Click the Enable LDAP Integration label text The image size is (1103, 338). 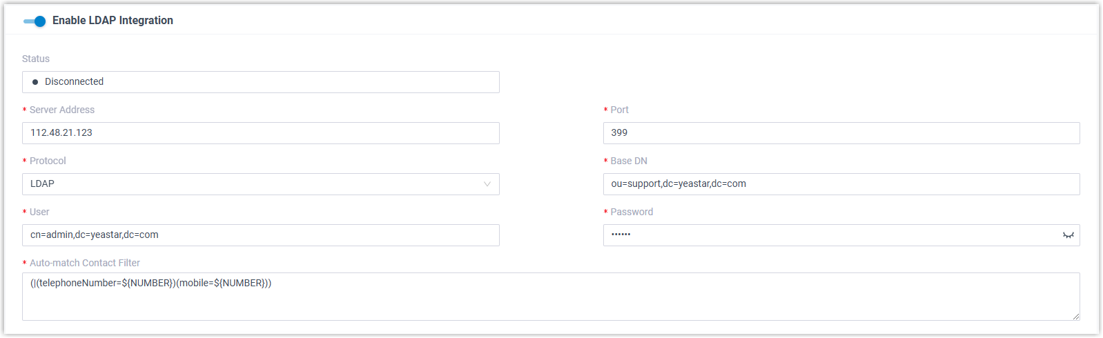click(113, 21)
